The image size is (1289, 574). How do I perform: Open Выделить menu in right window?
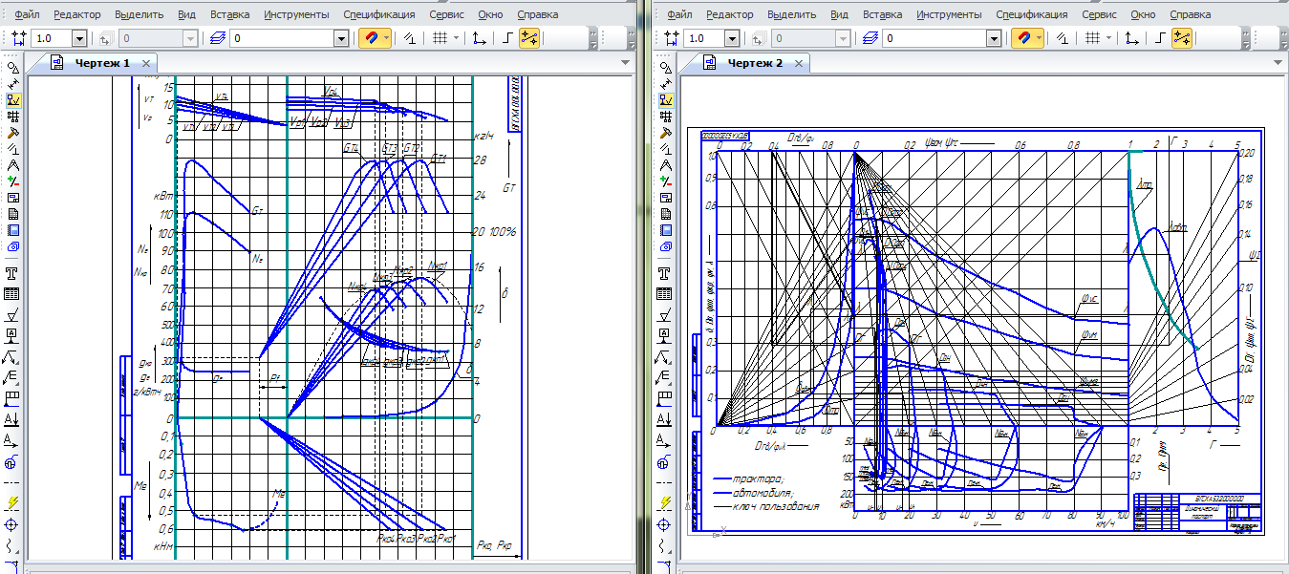792,14
